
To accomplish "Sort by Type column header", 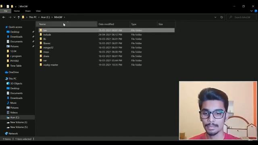I will pos(144,24).
